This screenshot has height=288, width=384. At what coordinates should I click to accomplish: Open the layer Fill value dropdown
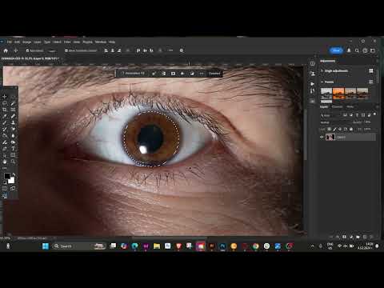point(367,129)
